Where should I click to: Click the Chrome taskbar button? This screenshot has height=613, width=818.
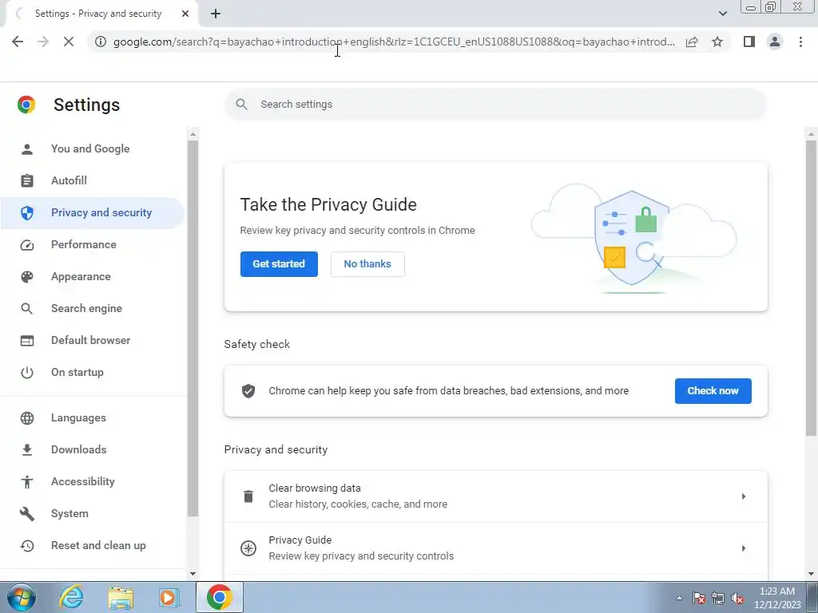(219, 597)
